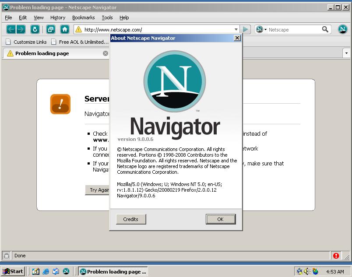Reload the page with the Refresh icon

pos(35,29)
